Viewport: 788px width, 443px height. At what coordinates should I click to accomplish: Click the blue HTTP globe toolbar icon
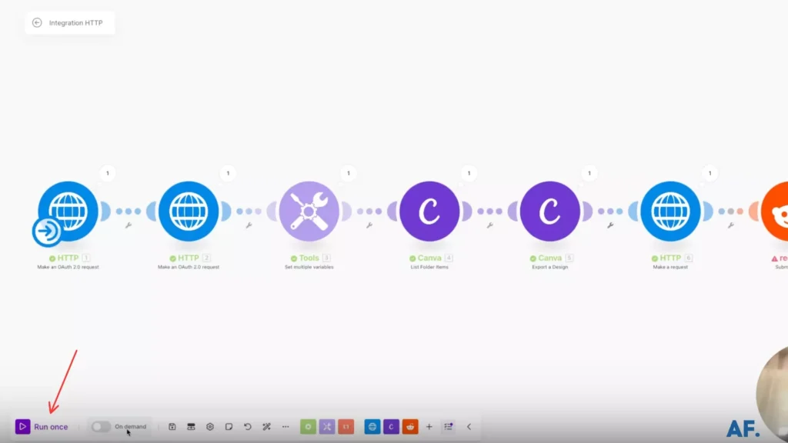pos(372,426)
